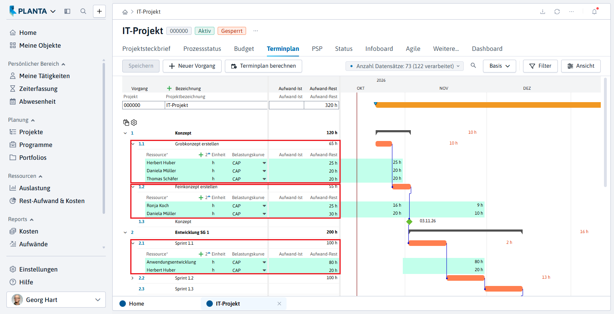Expand Sprint 1.2 row

tap(133, 278)
